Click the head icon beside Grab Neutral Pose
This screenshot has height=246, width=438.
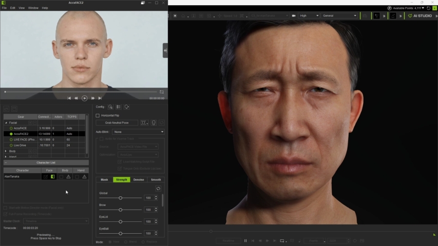[154, 122]
